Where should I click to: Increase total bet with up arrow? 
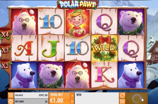pyautogui.click(x=72, y=95)
